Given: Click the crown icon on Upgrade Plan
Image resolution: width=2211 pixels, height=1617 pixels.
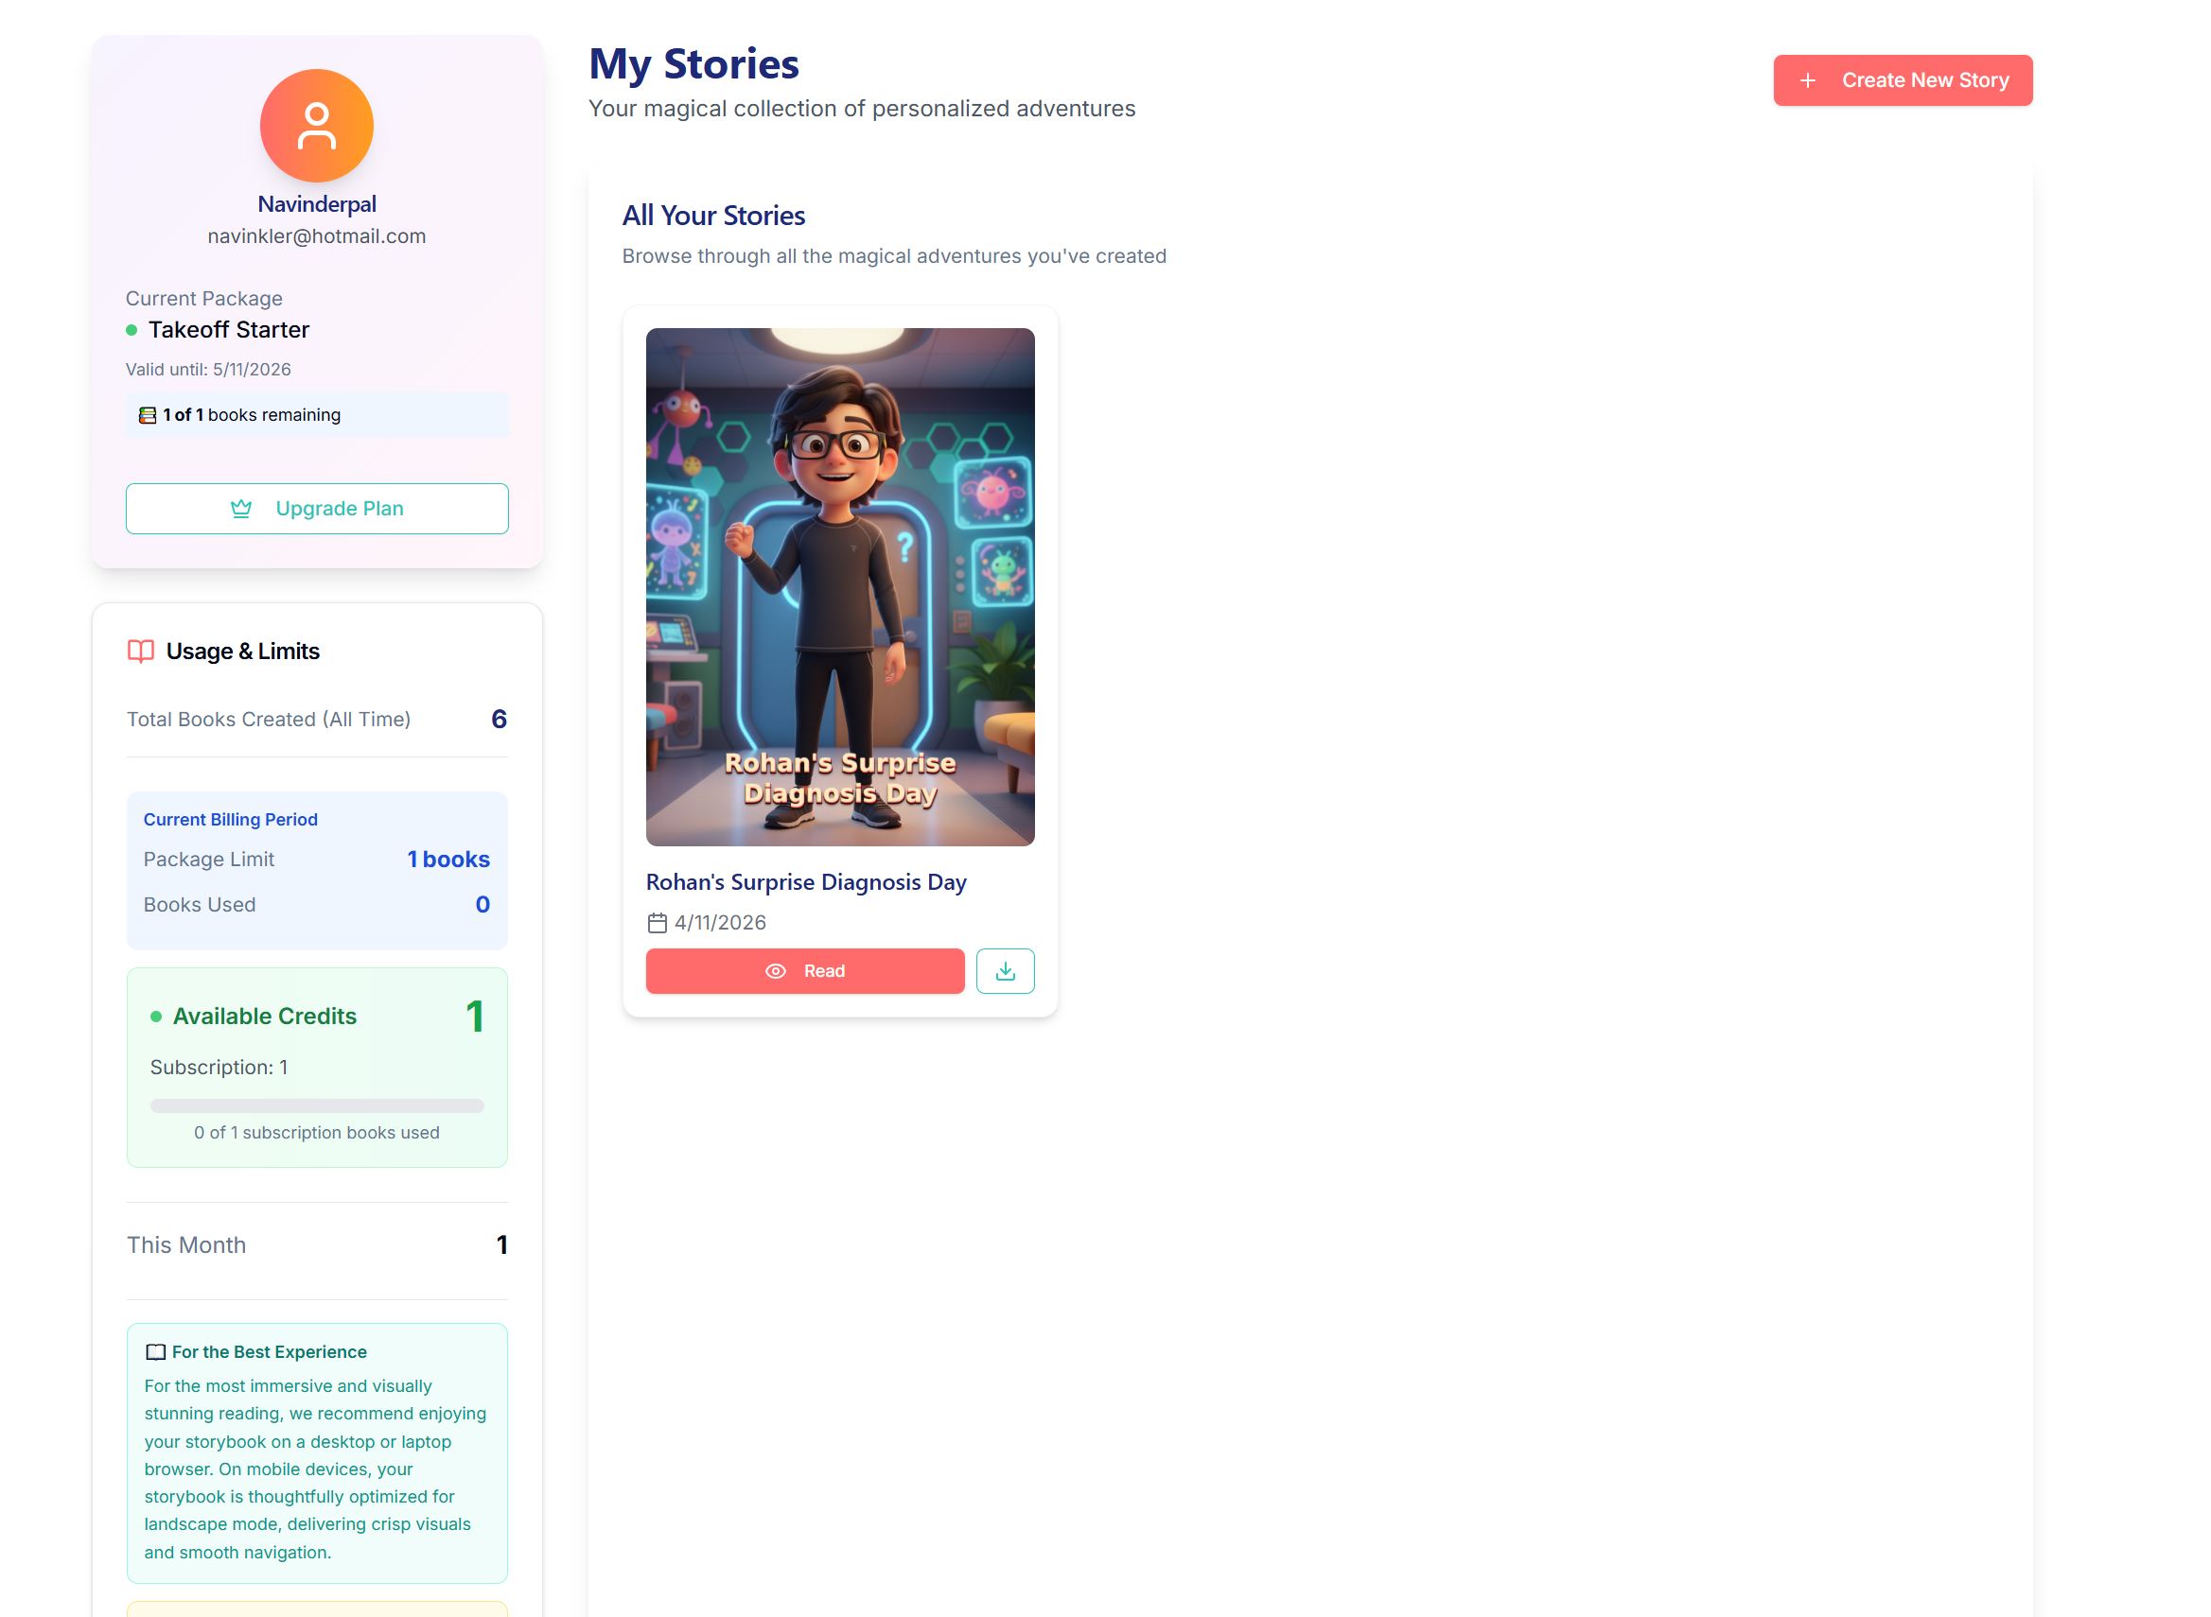Looking at the screenshot, I should tap(241, 508).
